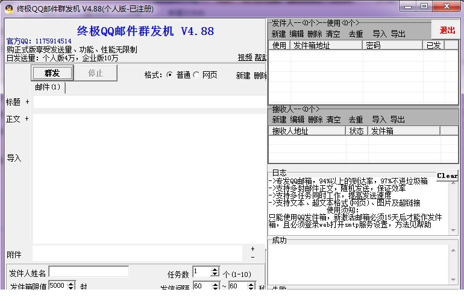
Task: Click the 新建 mail tab button near format
Action: coord(243,76)
